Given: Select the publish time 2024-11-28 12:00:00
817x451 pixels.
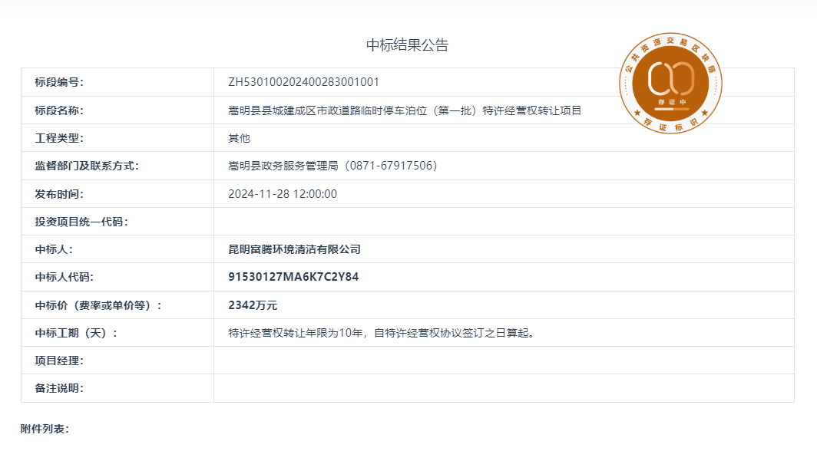Looking at the screenshot, I should [x=283, y=194].
